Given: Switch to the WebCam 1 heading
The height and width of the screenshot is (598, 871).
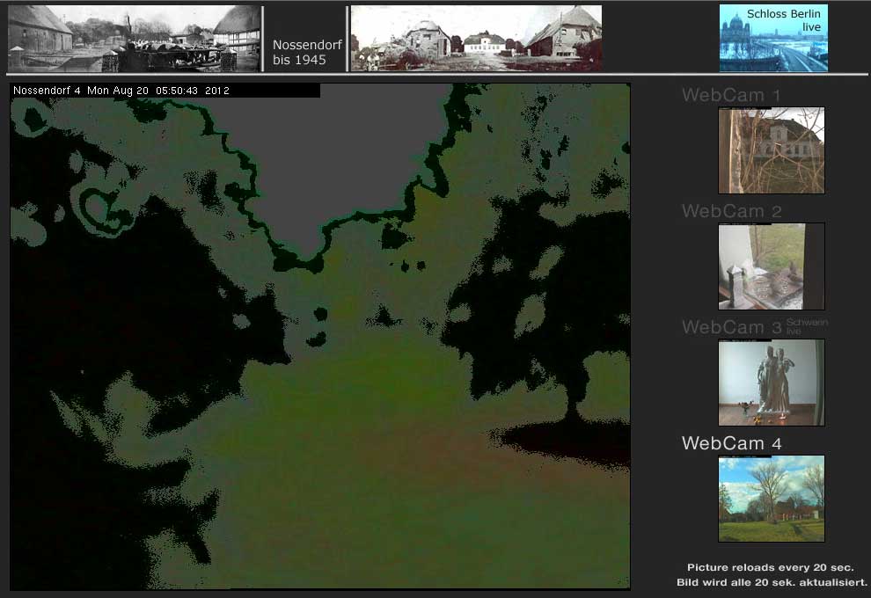Looking at the screenshot, I should [x=731, y=96].
